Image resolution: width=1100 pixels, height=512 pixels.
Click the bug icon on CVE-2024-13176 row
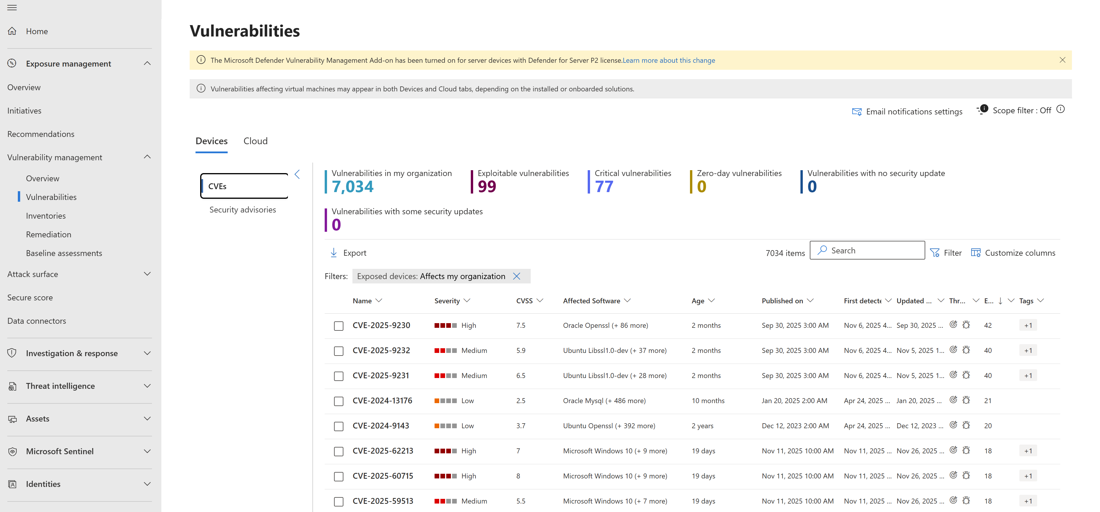(966, 400)
